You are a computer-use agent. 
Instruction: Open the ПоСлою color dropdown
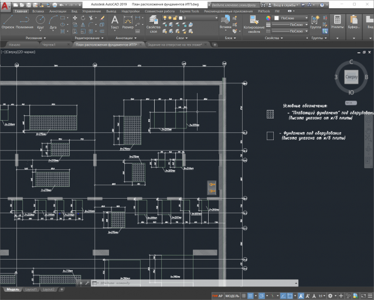point(291,18)
